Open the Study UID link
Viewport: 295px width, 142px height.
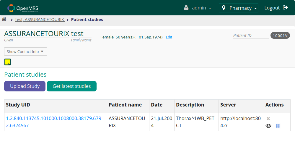54,122
